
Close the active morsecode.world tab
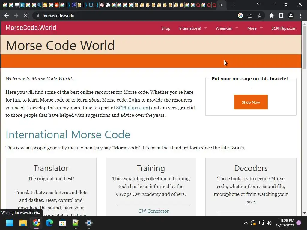pyautogui.click(x=222, y=5)
